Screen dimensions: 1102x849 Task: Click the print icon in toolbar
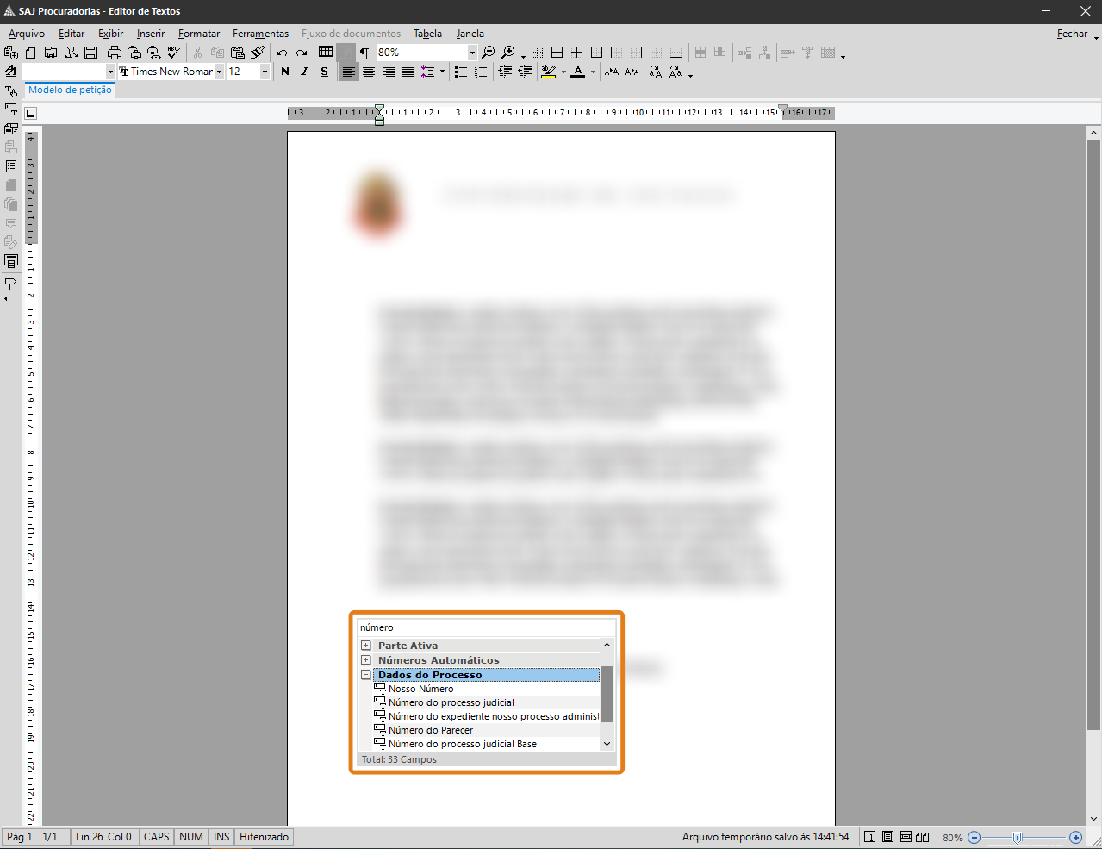tap(114, 53)
